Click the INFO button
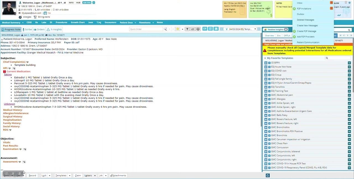This screenshot has width=354, height=179. tap(71, 3)
